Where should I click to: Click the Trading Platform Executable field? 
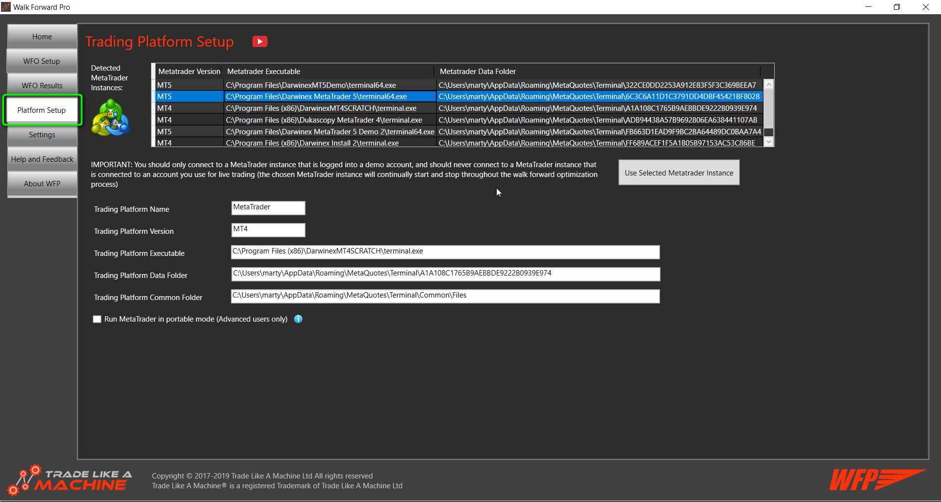point(445,252)
